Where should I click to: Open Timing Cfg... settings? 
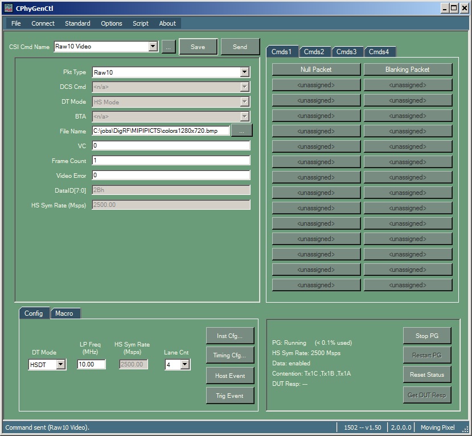coord(230,356)
